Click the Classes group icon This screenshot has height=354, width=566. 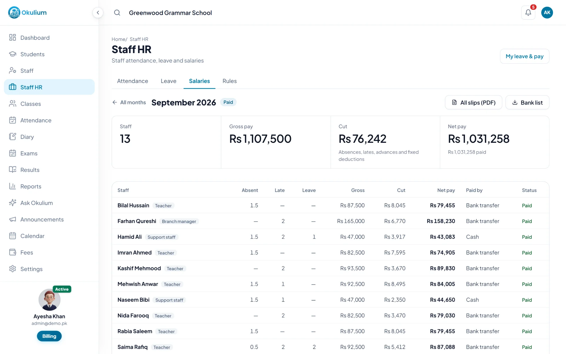point(12,104)
